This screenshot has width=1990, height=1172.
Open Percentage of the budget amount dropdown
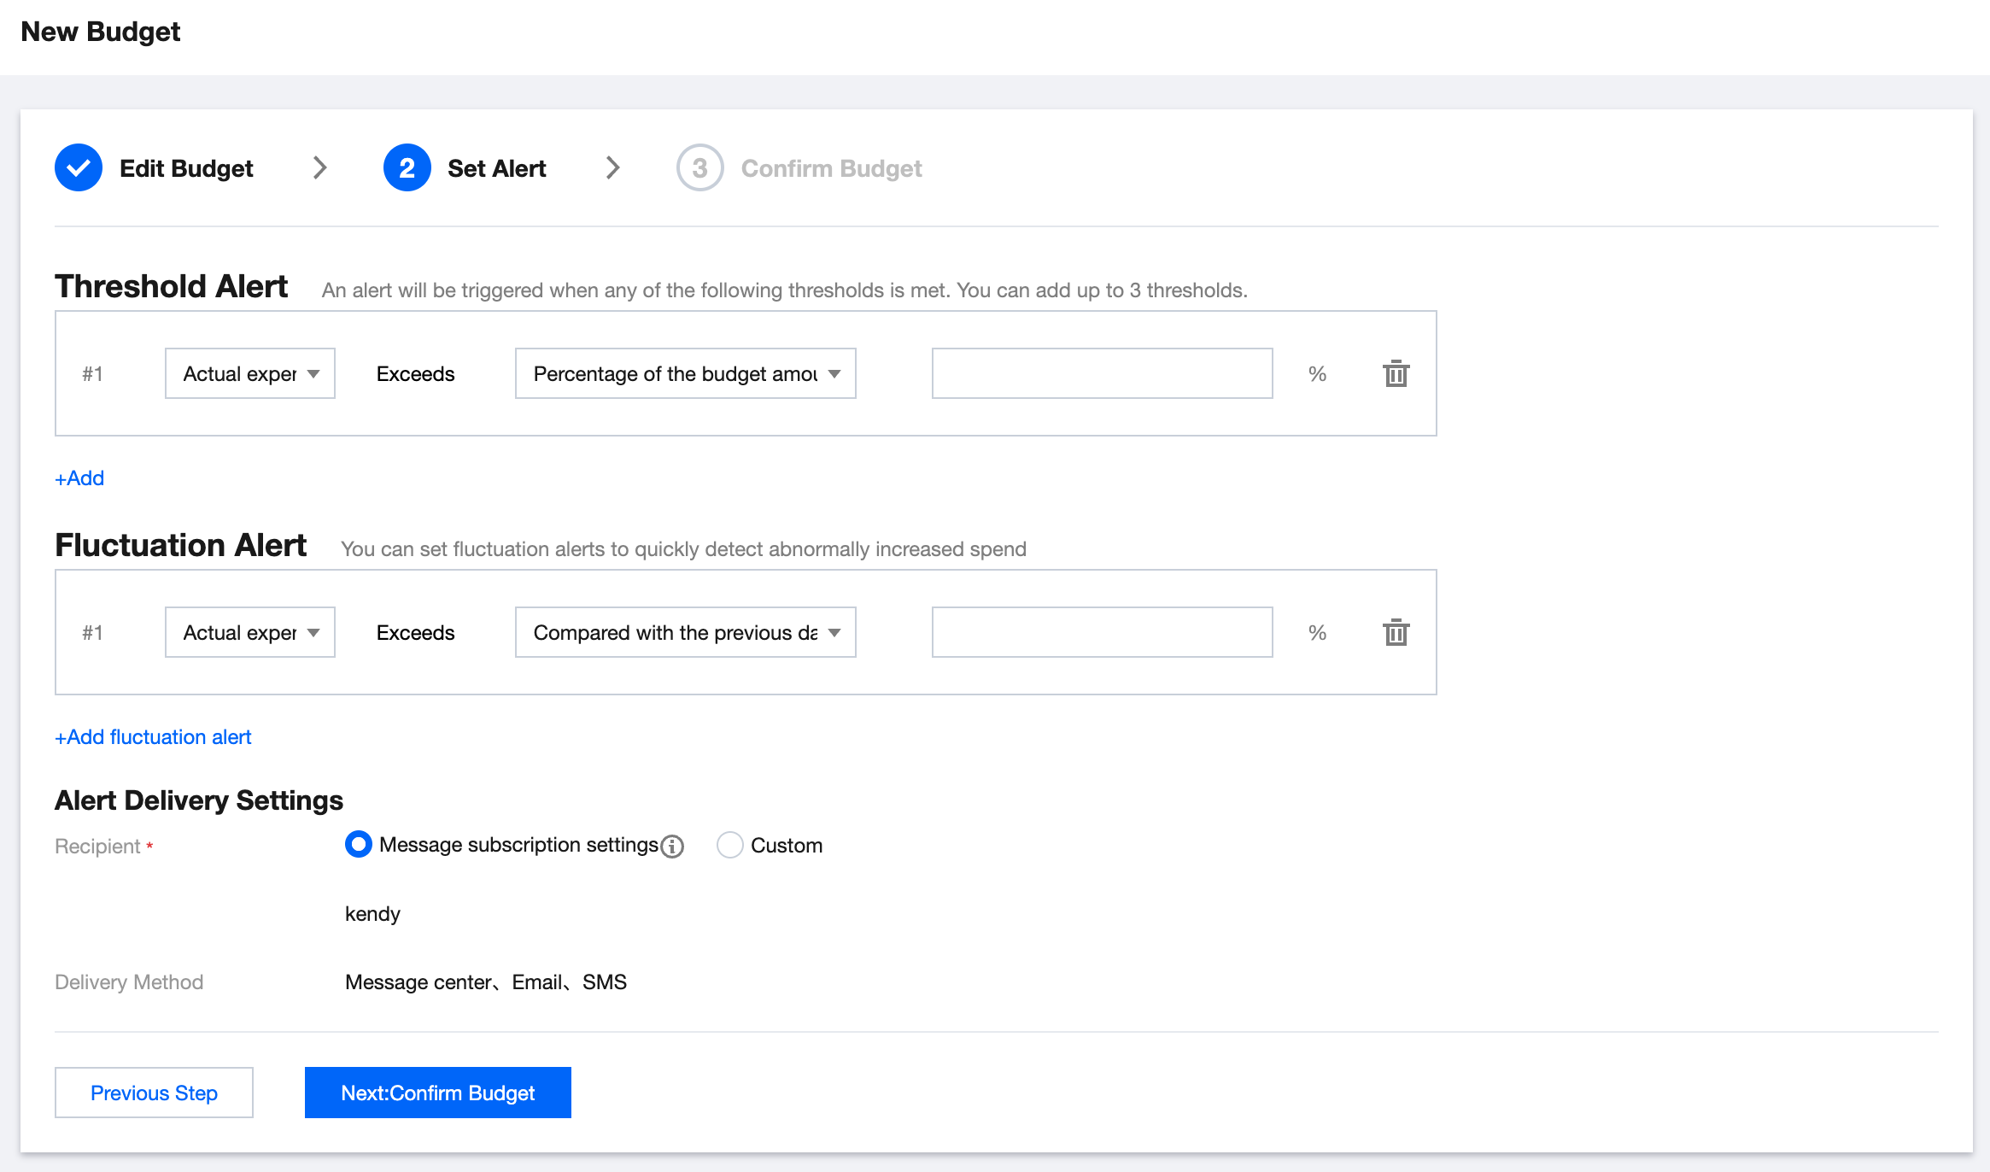[x=685, y=373]
